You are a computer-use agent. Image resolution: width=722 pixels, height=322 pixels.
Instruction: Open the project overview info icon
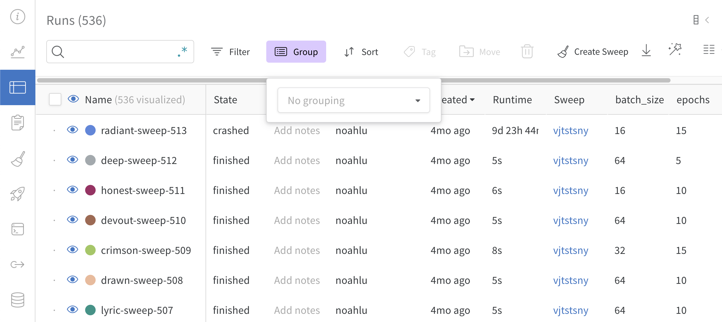[17, 17]
